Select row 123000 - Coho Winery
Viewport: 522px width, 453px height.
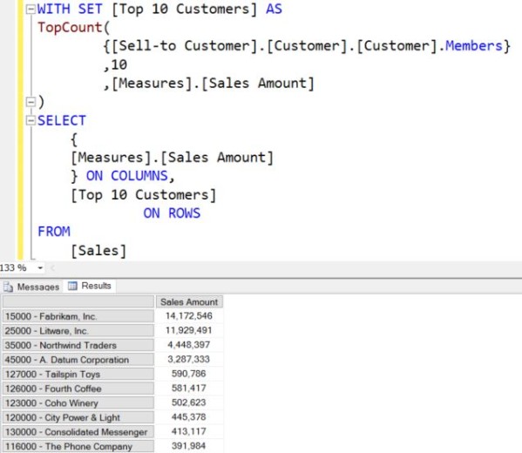tap(78, 403)
